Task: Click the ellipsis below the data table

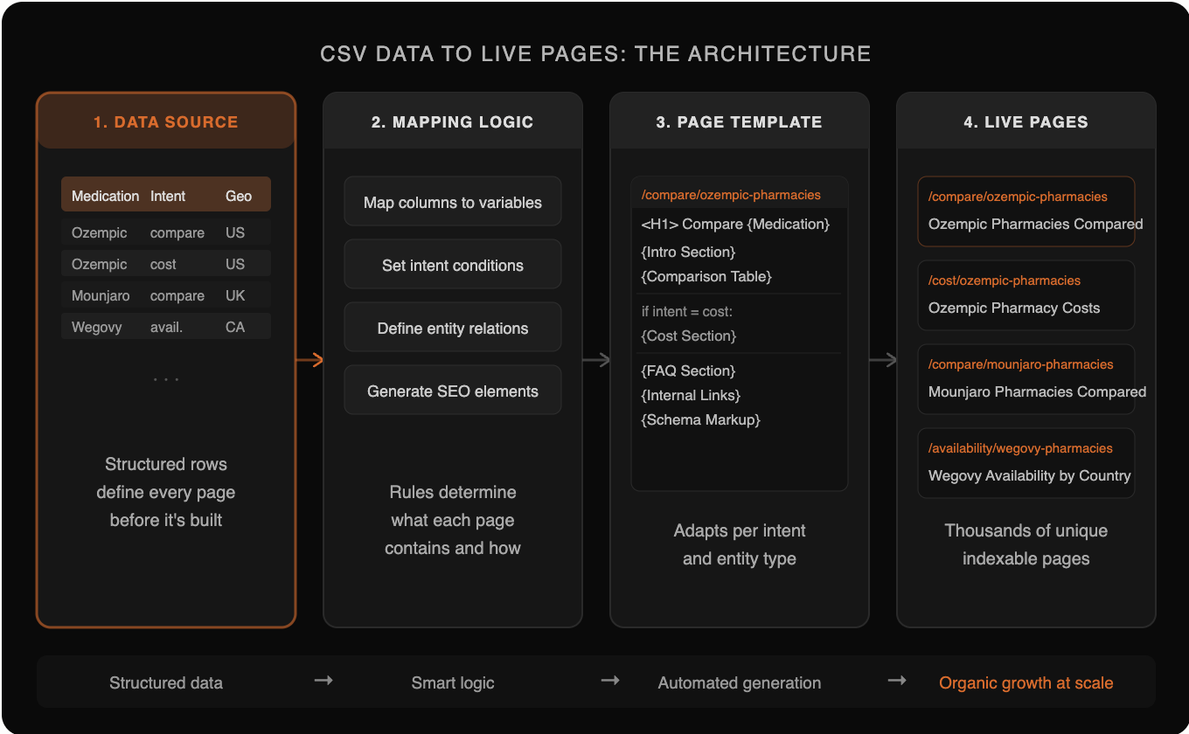Action: 166,379
